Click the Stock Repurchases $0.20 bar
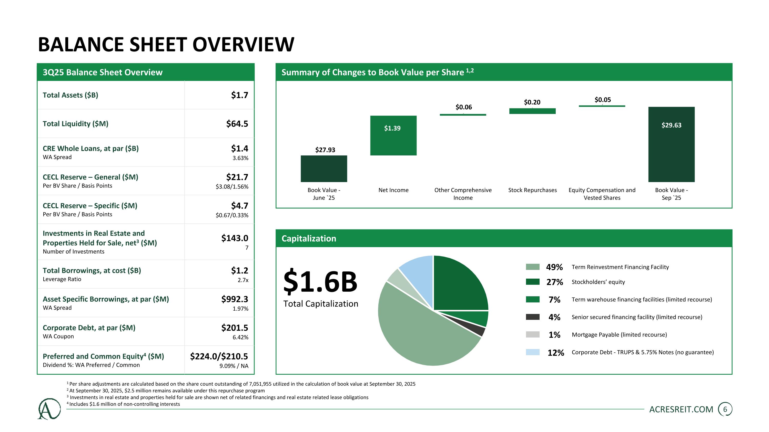This screenshot has height=432, width=769. tap(532, 111)
